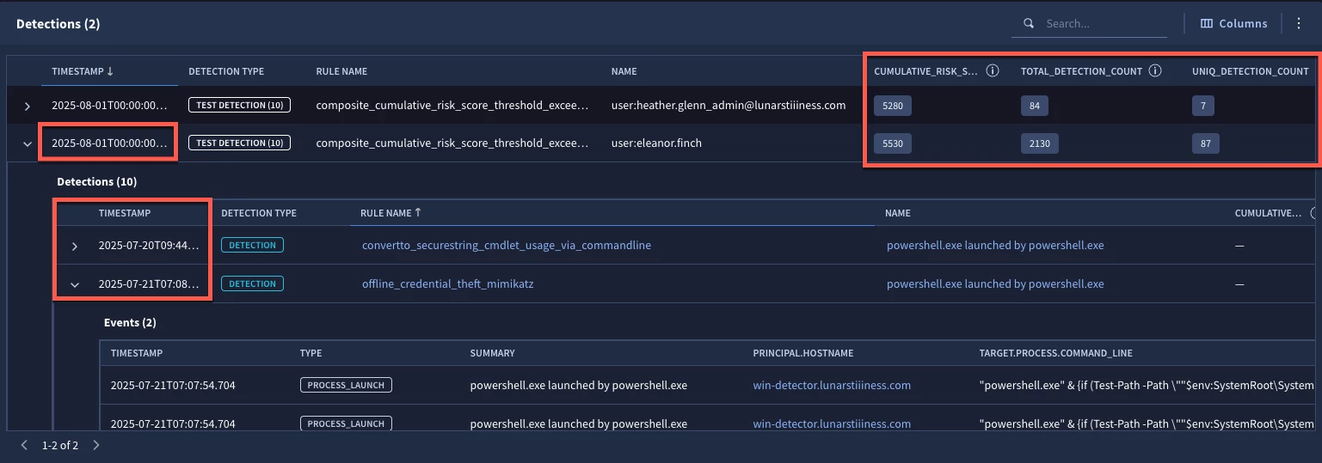
Task: Sort by the TIMESTAMP column header
Action: click(82, 71)
